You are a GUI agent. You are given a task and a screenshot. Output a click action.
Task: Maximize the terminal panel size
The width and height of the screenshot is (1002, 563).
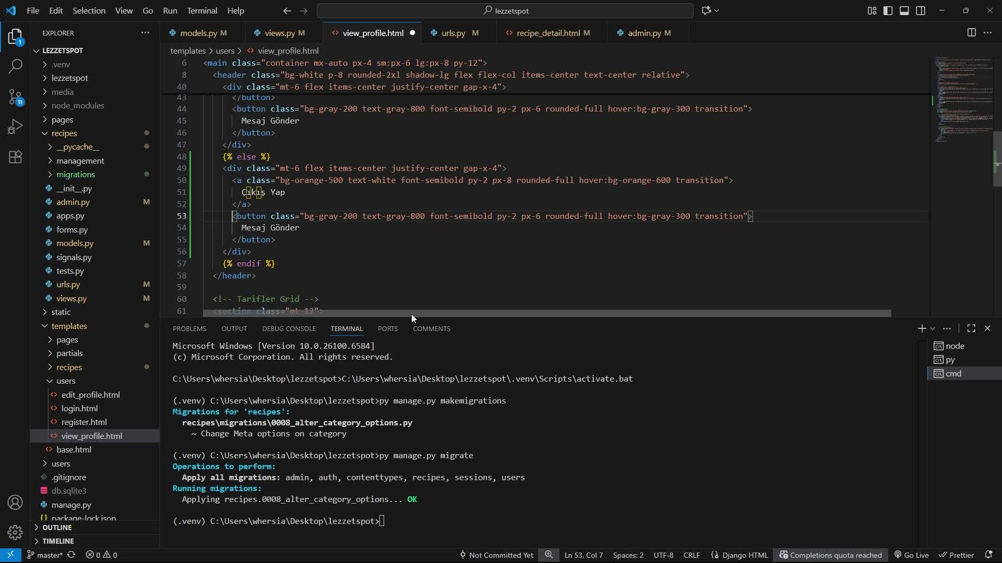point(971,328)
